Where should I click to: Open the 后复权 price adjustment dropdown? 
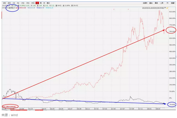tap(145, 3)
